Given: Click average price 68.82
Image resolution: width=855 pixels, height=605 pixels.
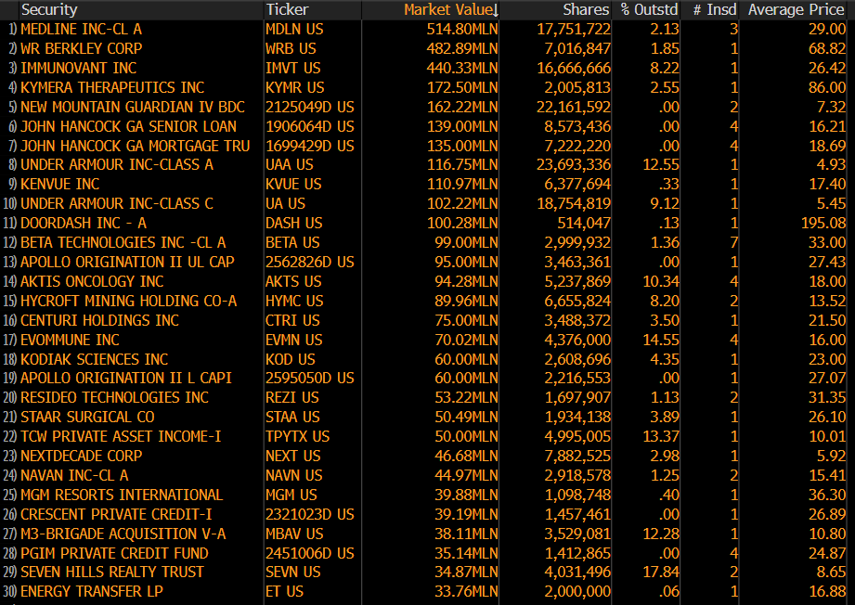Looking at the screenshot, I should pos(827,48).
